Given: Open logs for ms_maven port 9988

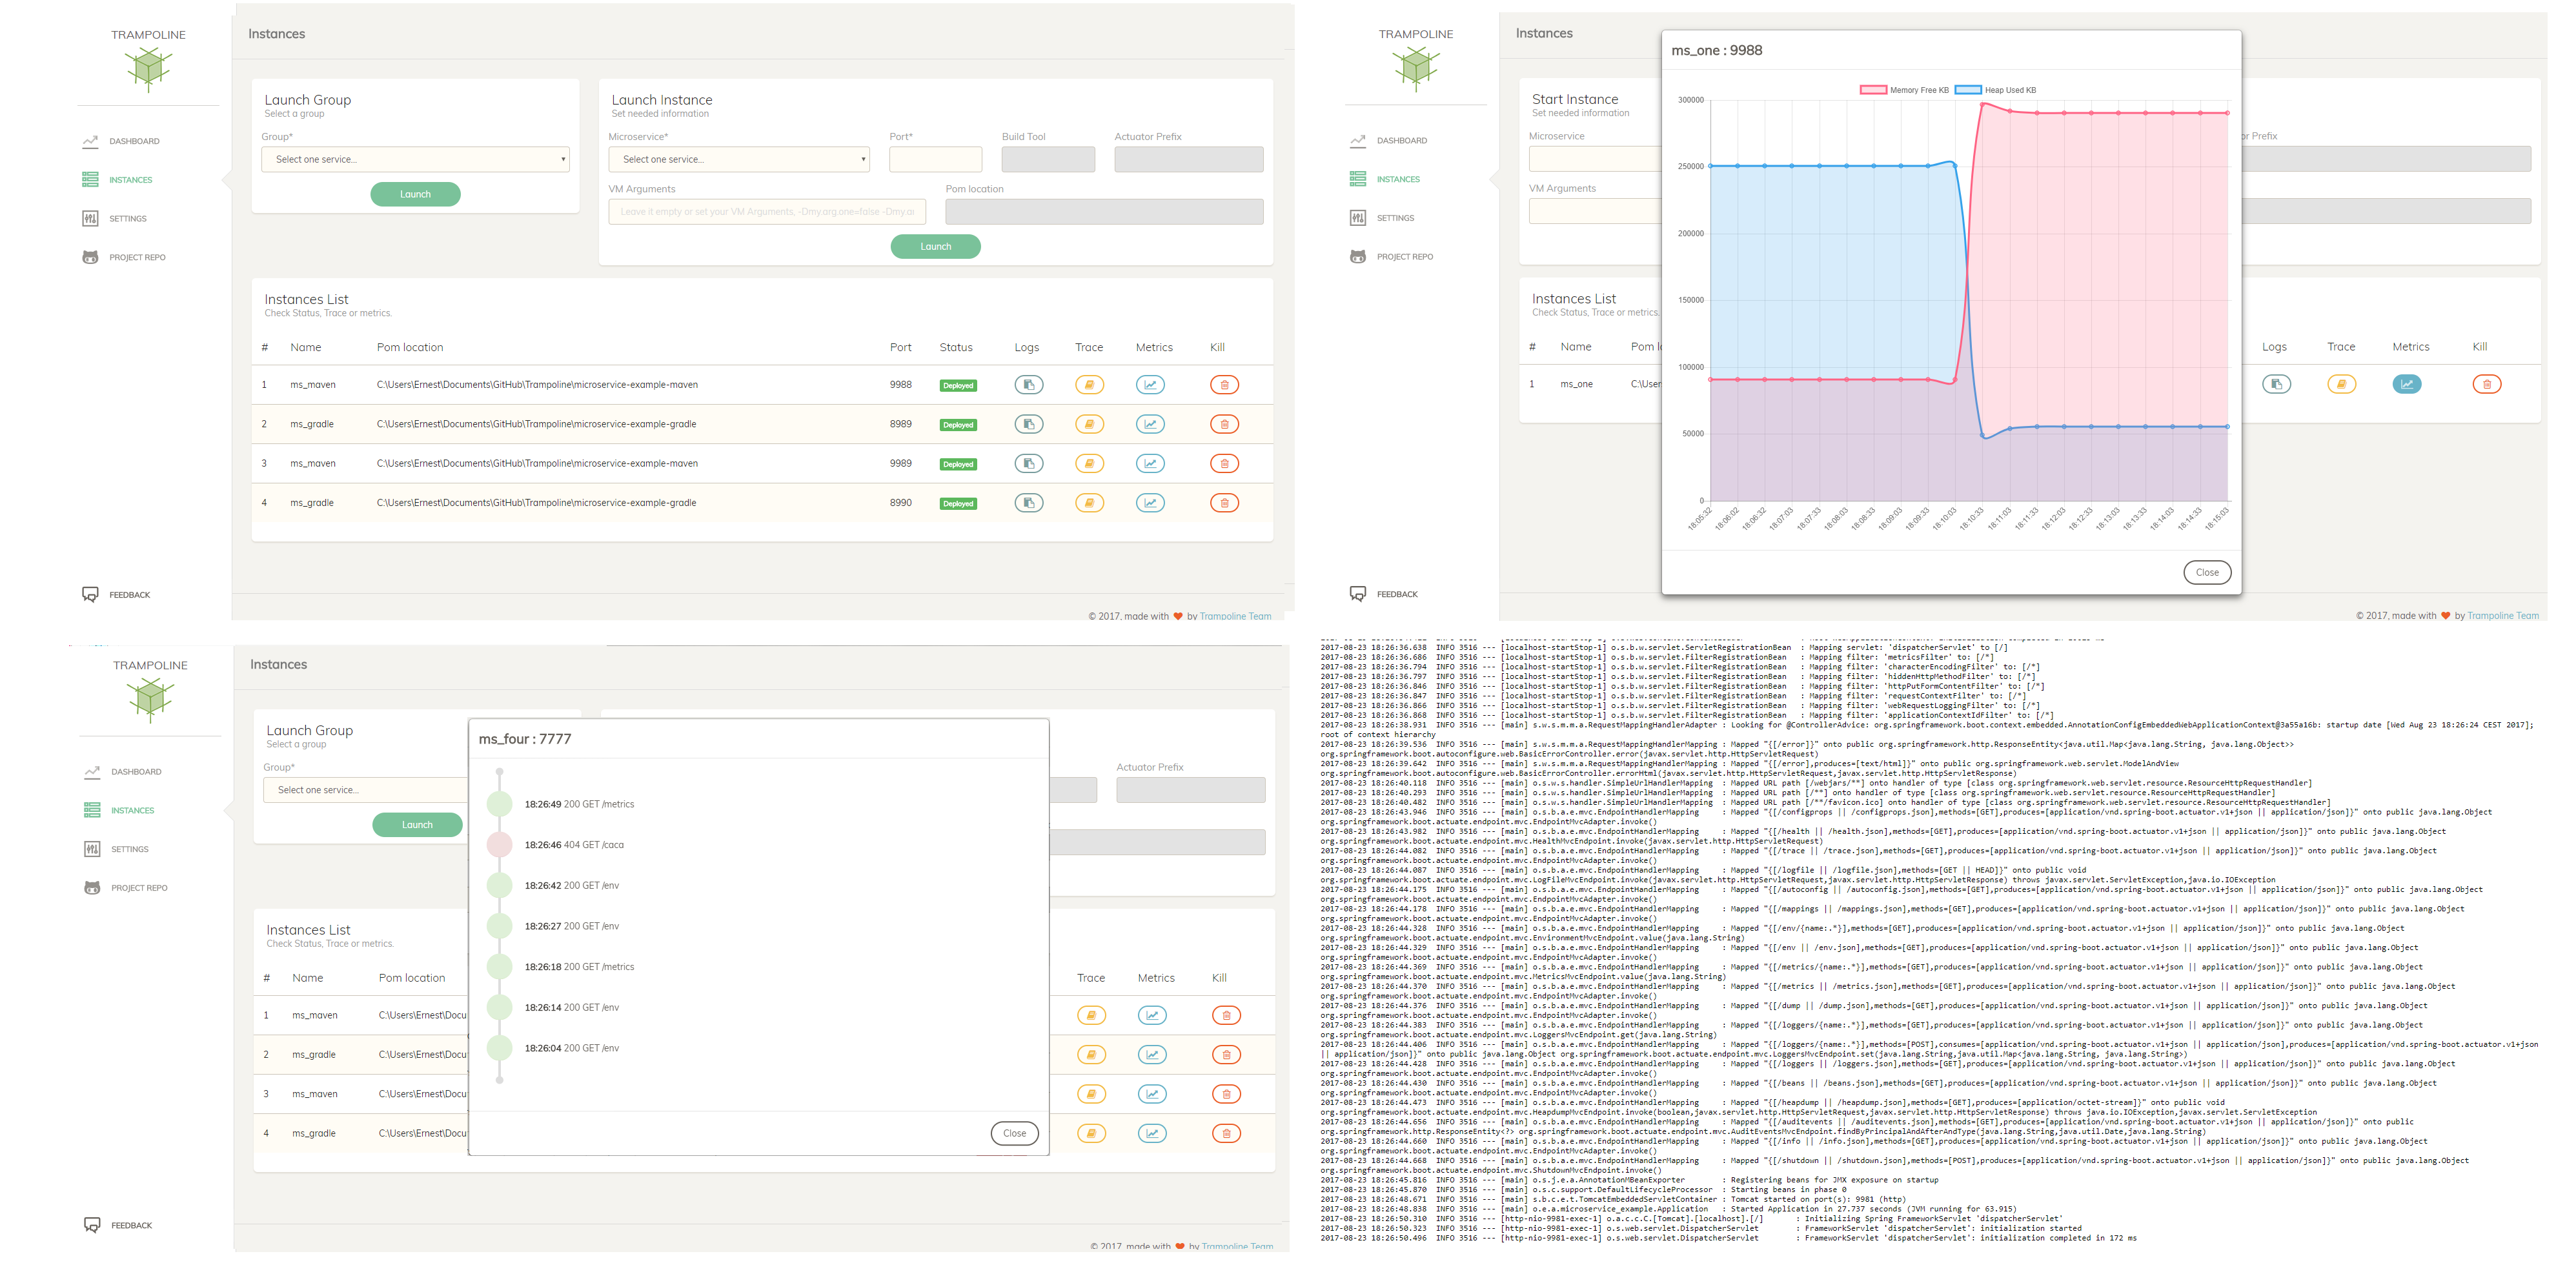Looking at the screenshot, I should coord(1028,385).
